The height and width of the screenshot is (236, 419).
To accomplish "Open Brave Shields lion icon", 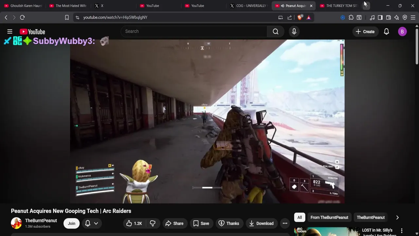I will click(300, 17).
